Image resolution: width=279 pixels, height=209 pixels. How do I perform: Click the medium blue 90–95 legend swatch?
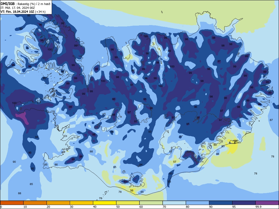click(x=221, y=203)
